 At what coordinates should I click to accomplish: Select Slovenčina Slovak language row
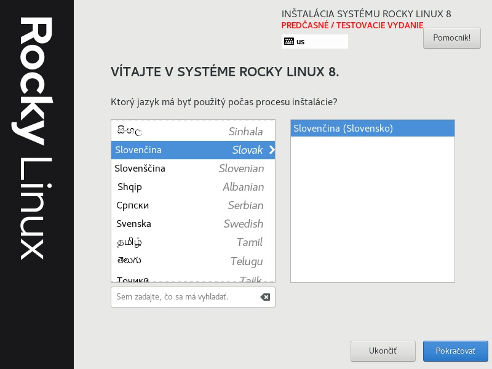(193, 150)
